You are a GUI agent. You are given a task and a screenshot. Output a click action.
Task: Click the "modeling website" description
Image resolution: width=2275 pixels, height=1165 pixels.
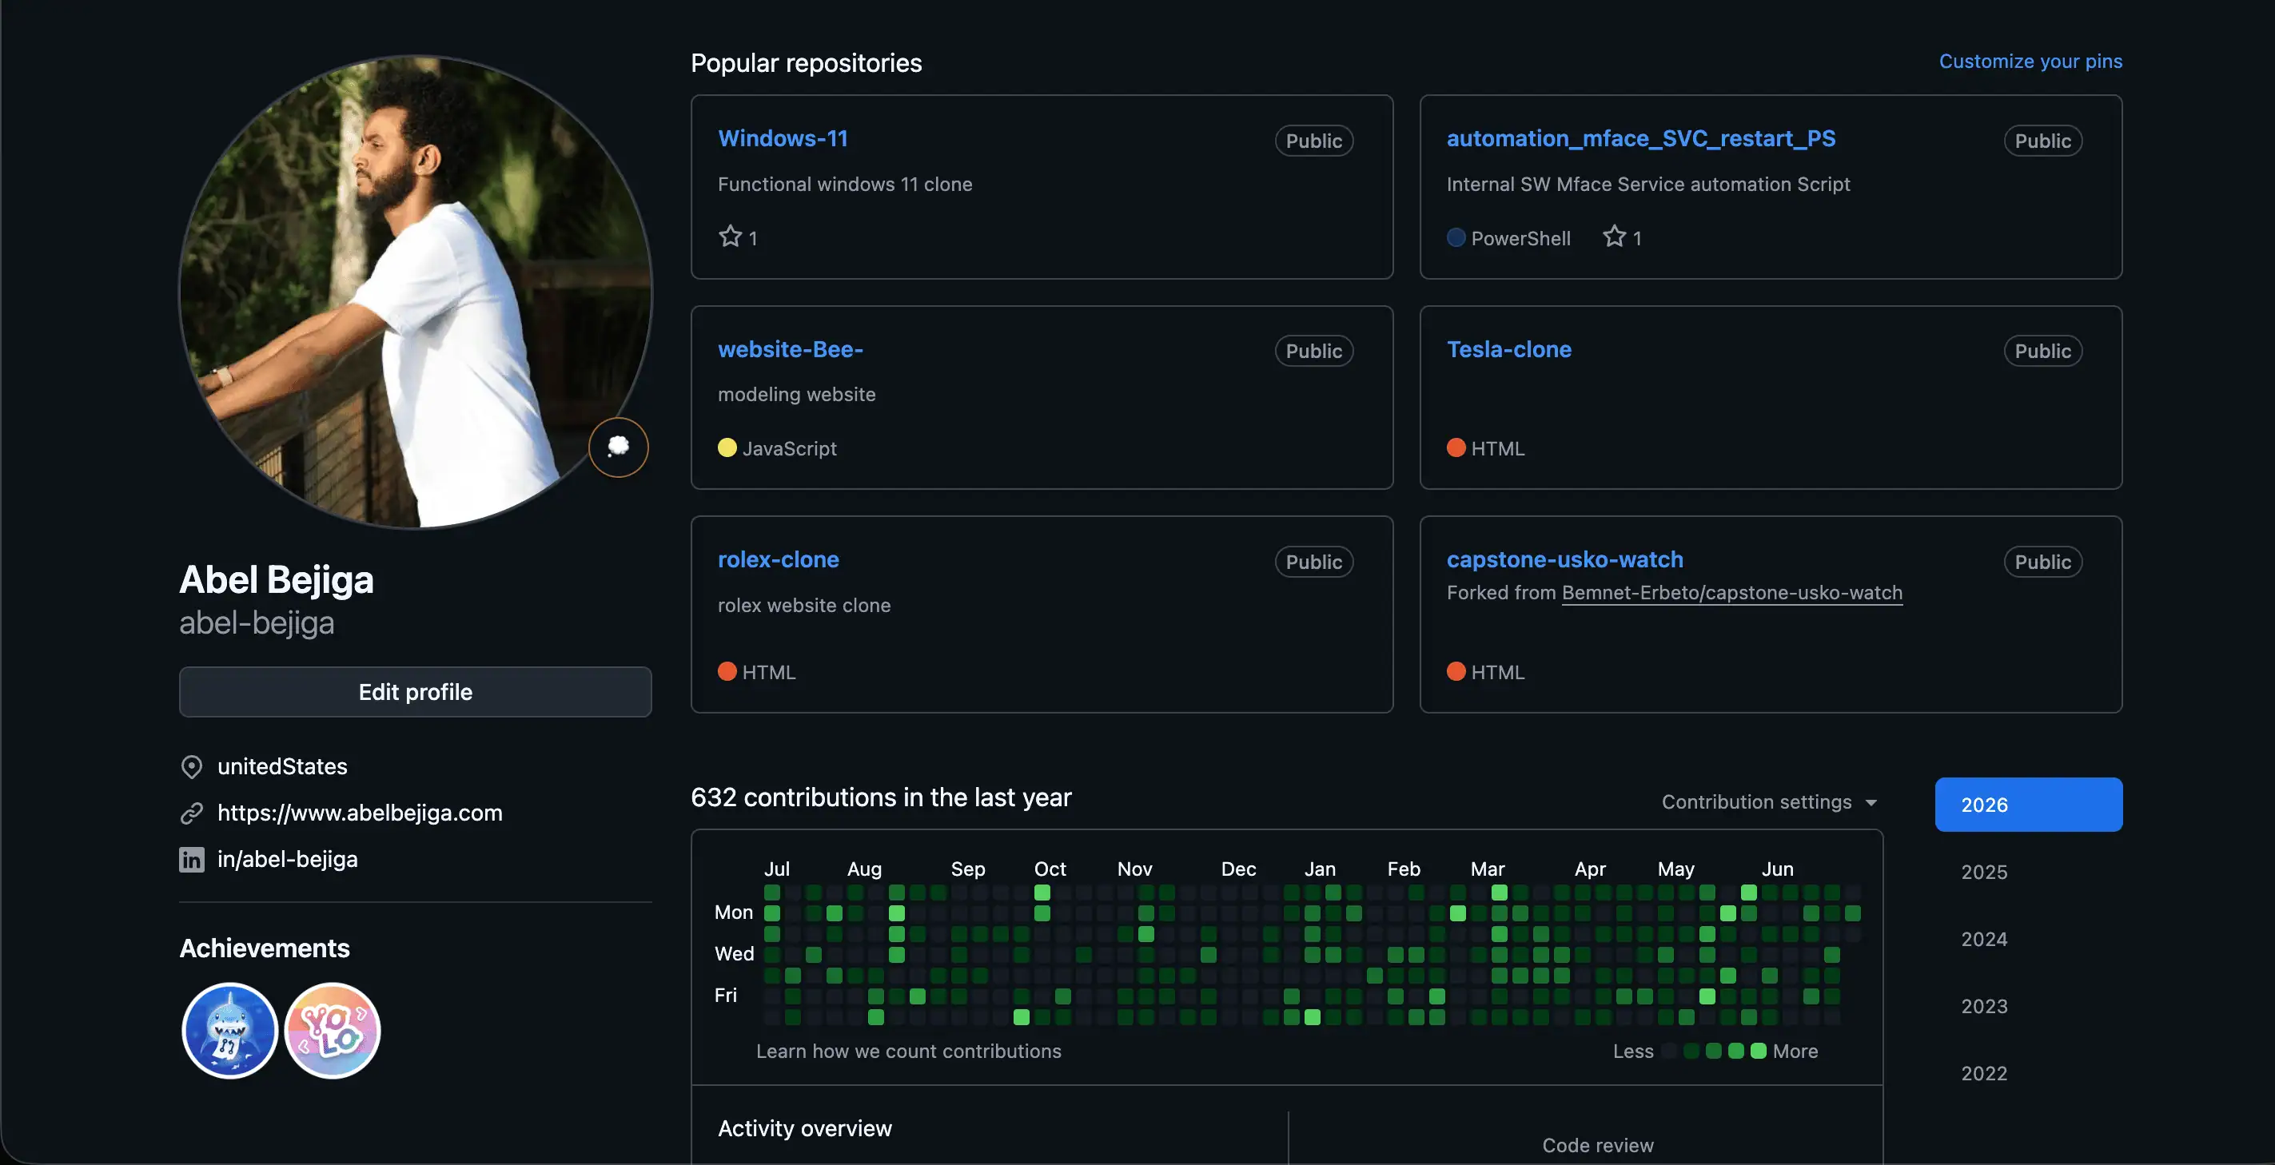(795, 394)
